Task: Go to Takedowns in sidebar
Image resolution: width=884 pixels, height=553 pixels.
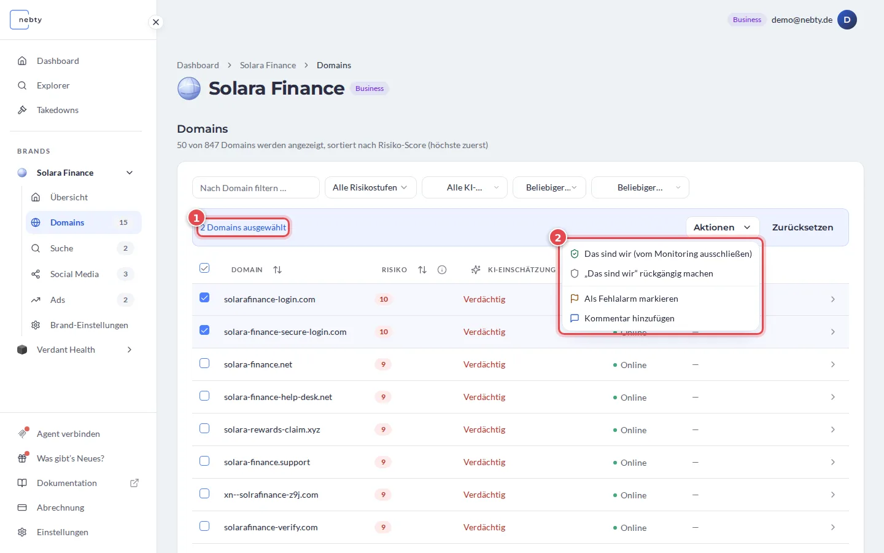Action: pyautogui.click(x=58, y=110)
